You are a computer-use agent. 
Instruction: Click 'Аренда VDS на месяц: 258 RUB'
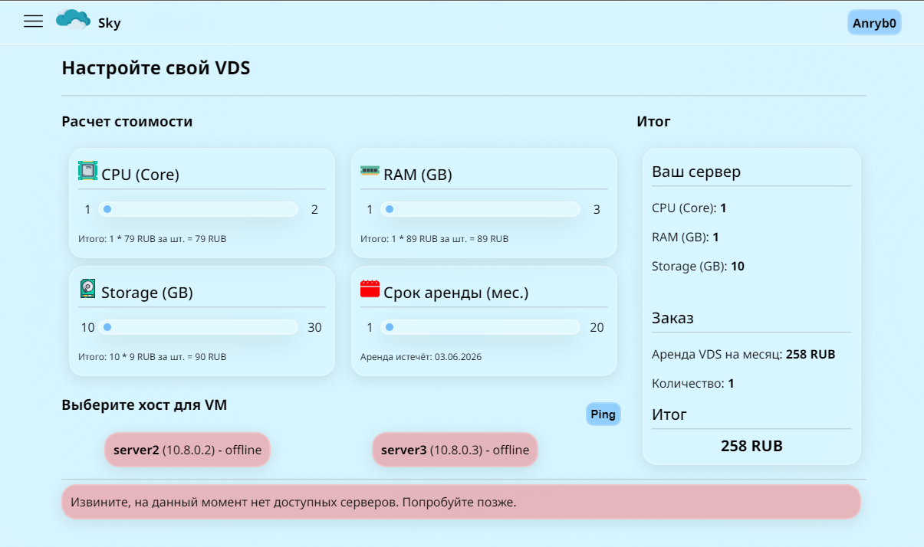(743, 355)
